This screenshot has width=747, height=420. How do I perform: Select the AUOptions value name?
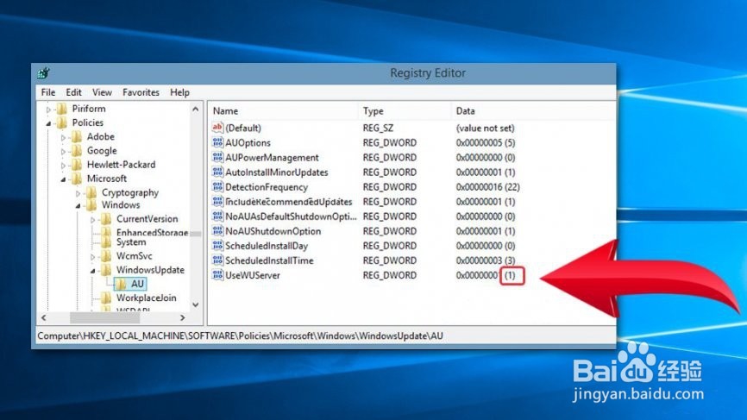(x=248, y=143)
